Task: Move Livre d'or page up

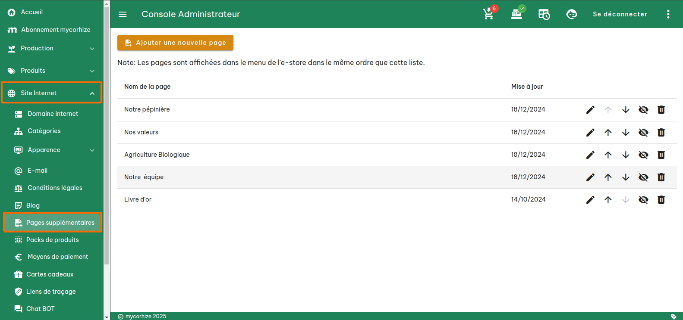Action: point(608,200)
